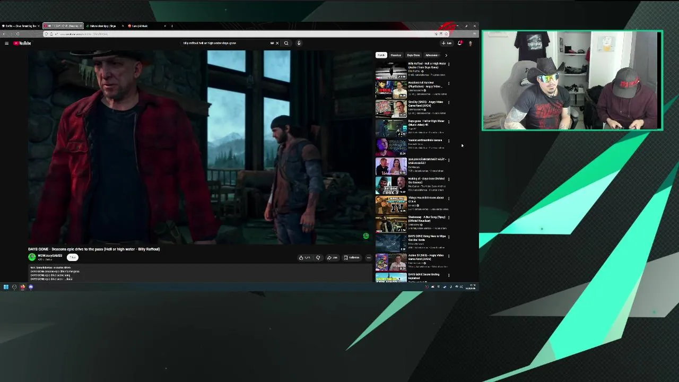Open Shaboozey A Bar Song (Tipsy) thumbnail
The height and width of the screenshot is (382, 679).
391,224
